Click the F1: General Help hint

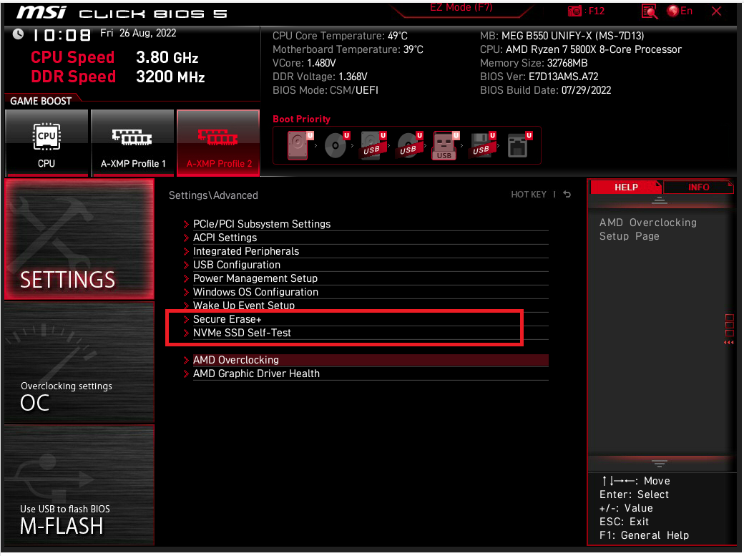tap(644, 535)
